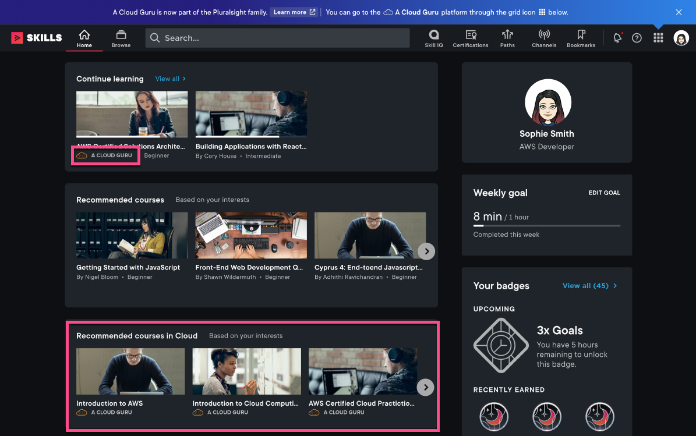Open the Certifications page
696x436 pixels.
[x=471, y=38]
